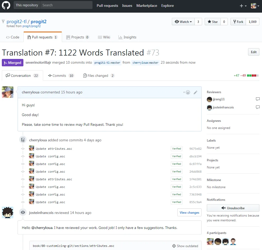Click the +47 −49 diffstat bar
The image size is (262, 250).
[246, 76]
